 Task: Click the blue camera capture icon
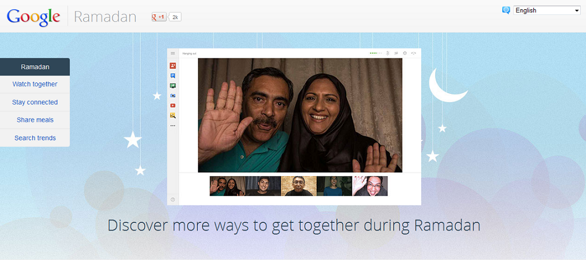click(173, 95)
